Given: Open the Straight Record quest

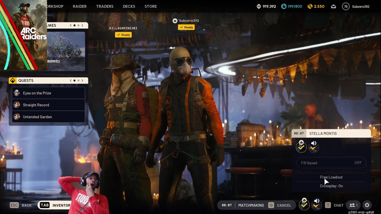Looking at the screenshot, I should click(49, 105).
